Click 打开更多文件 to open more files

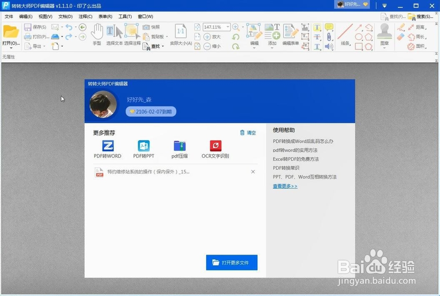click(x=231, y=263)
